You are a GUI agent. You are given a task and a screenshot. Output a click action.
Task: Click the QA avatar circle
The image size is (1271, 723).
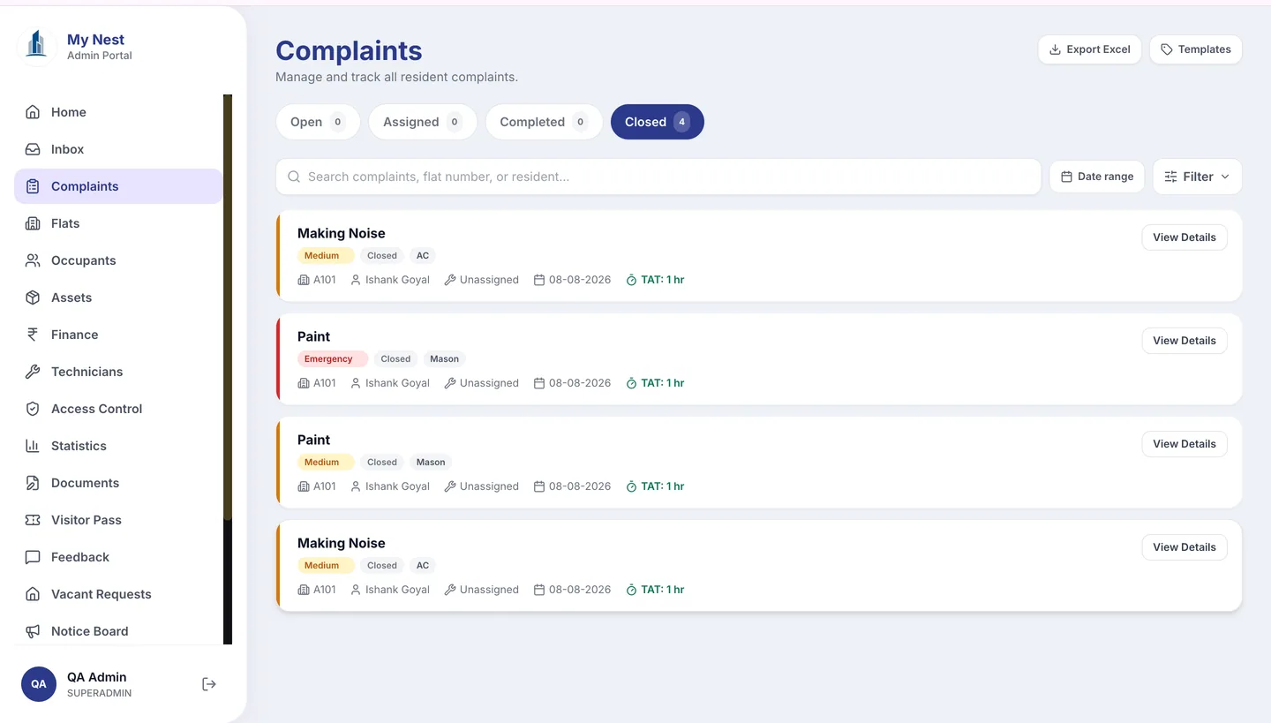[39, 684]
